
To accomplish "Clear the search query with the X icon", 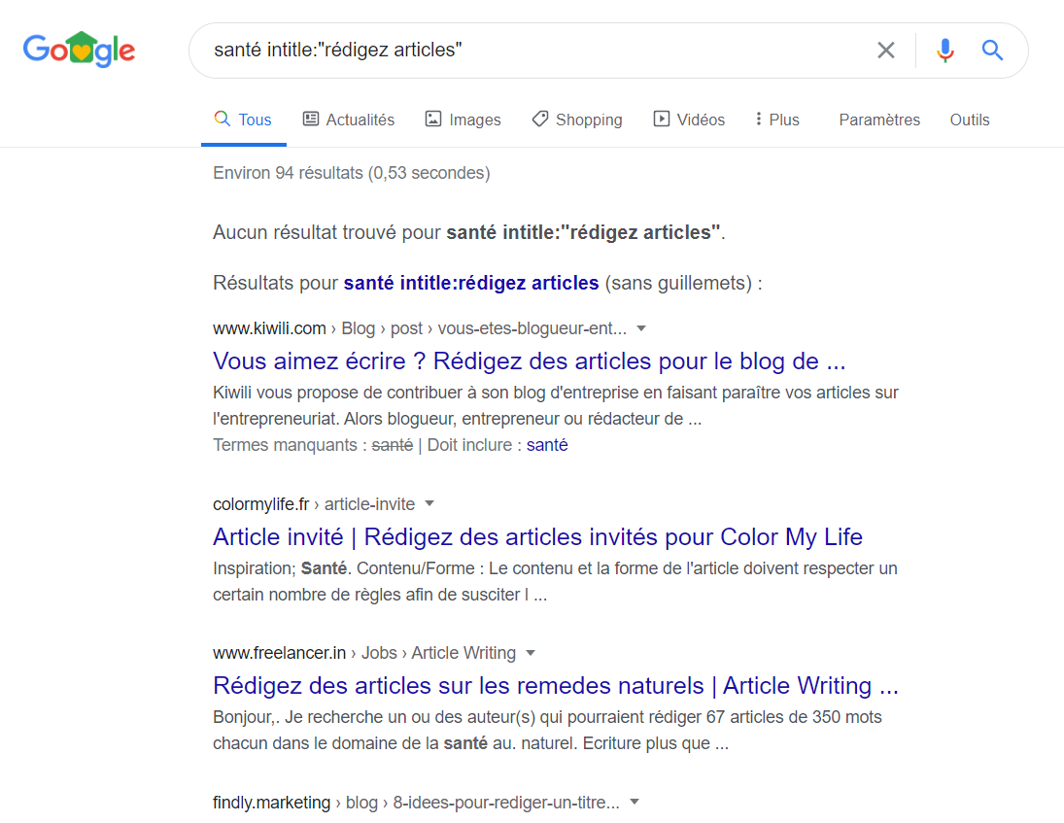I will point(885,51).
